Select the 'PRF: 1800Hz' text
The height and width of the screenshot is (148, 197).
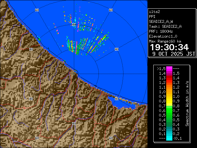pos(161,31)
